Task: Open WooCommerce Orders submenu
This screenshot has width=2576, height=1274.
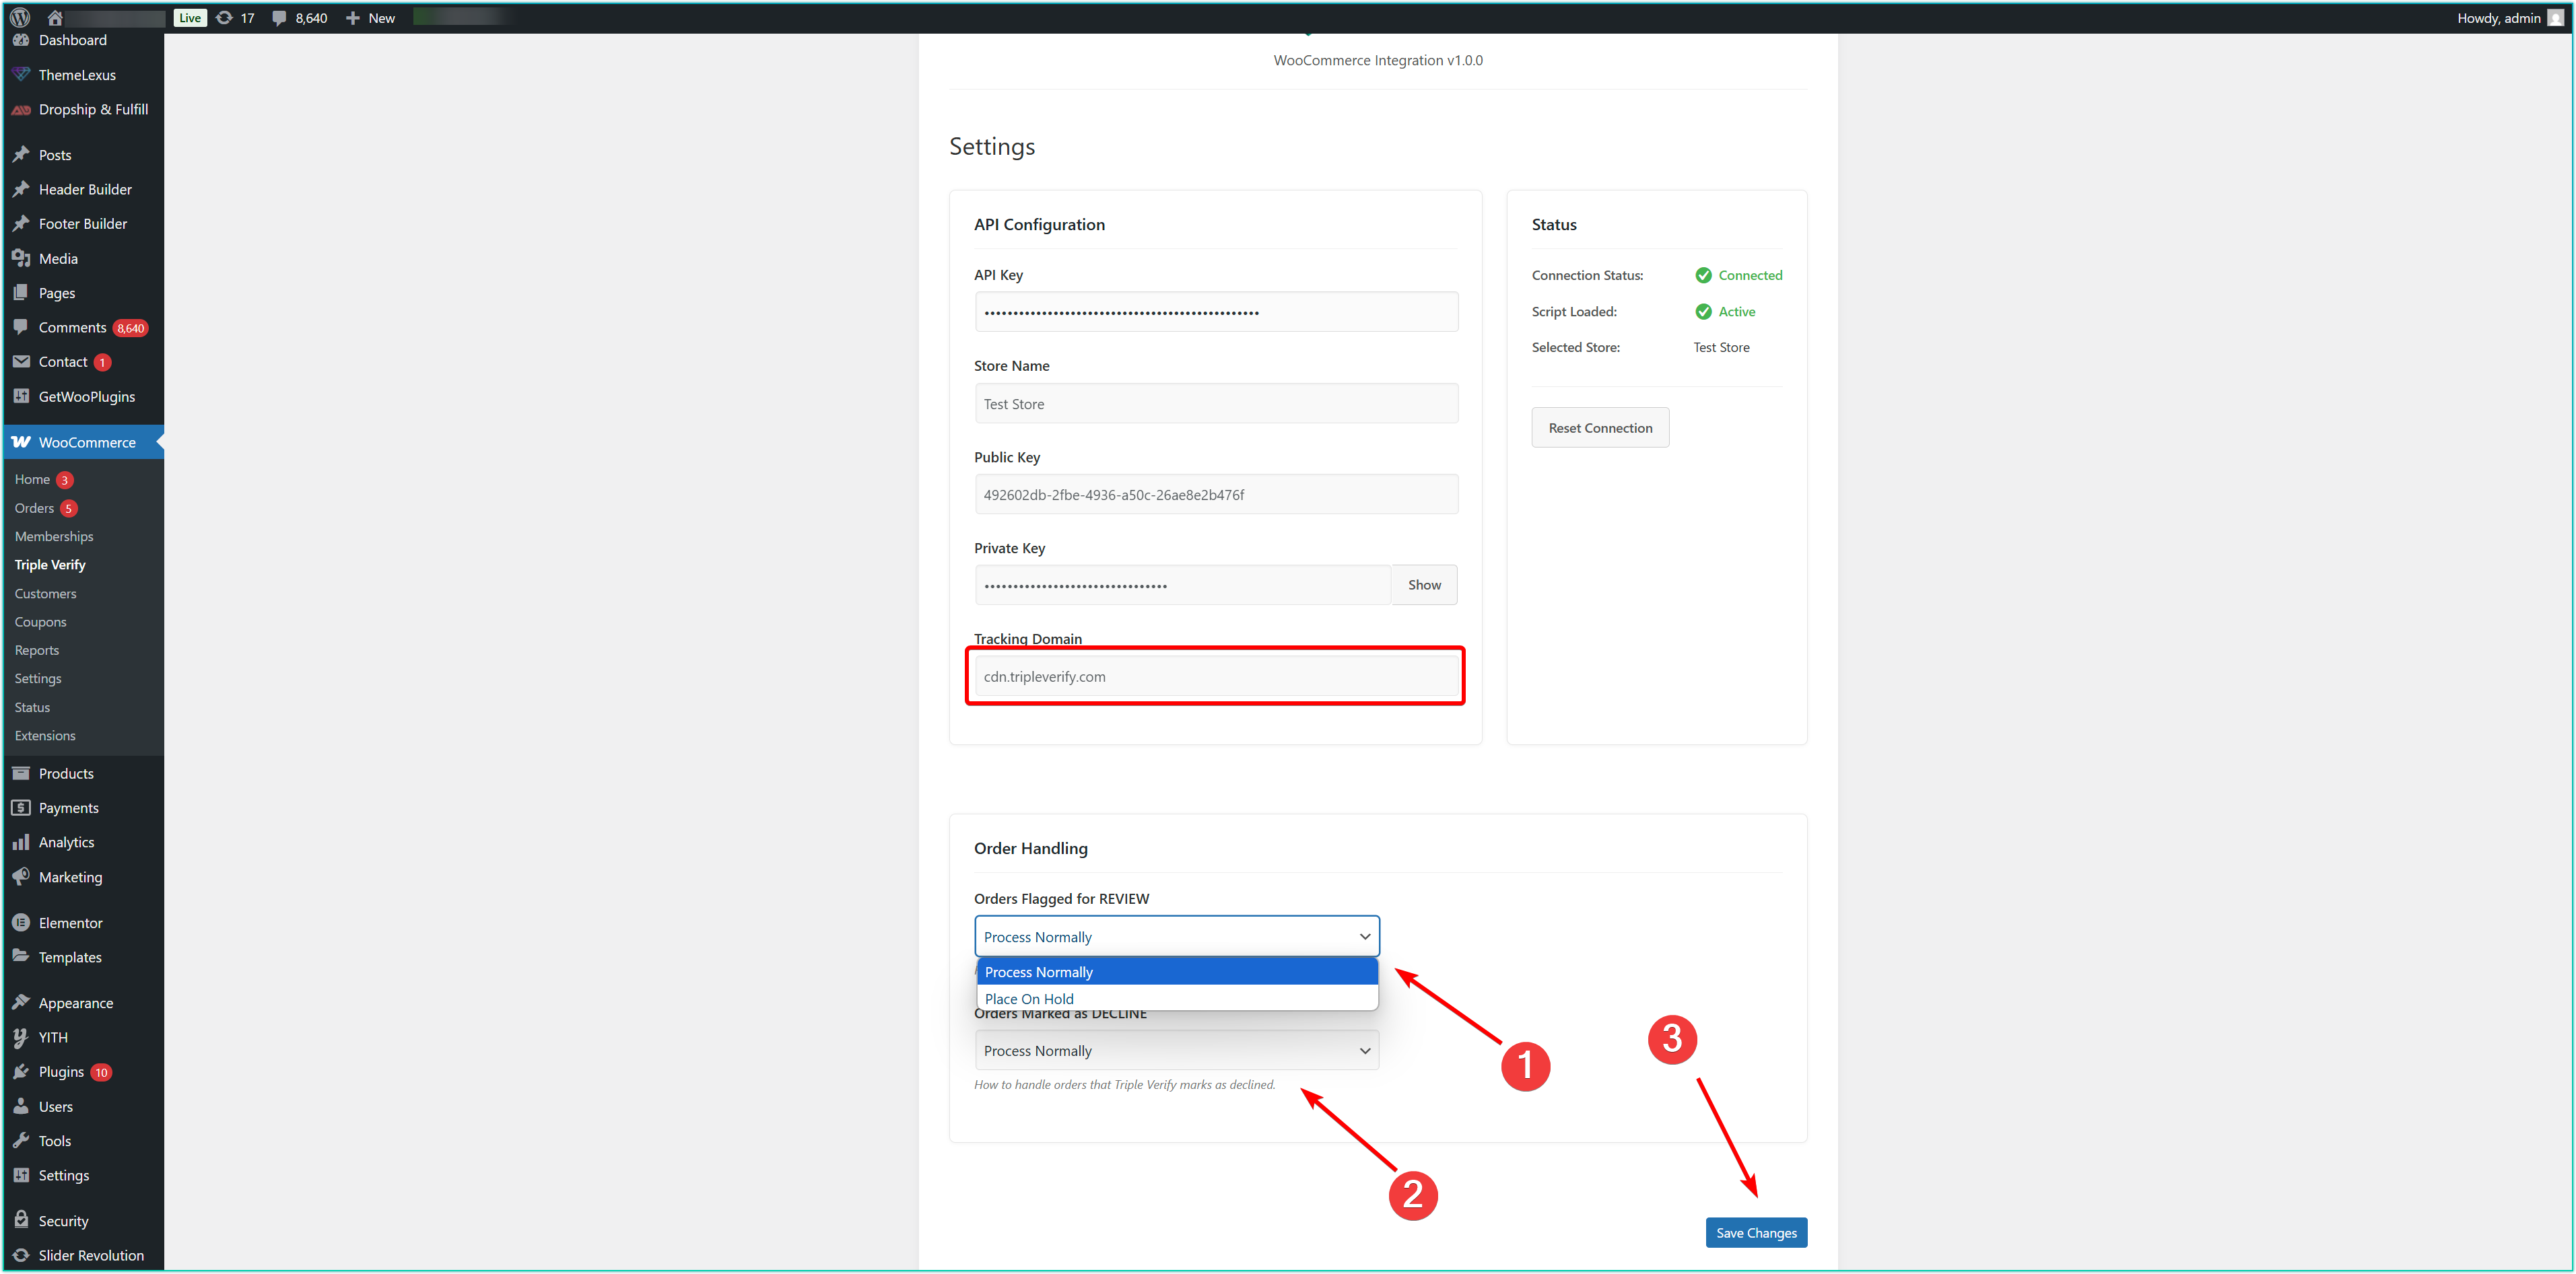Action: click(34, 507)
